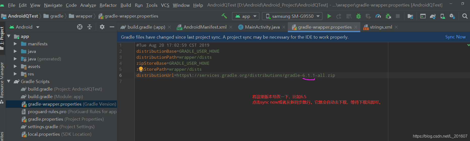This screenshot has height=141, width=470.
Task: Close the AndroidManifest.xml tab
Action: click(231, 27)
